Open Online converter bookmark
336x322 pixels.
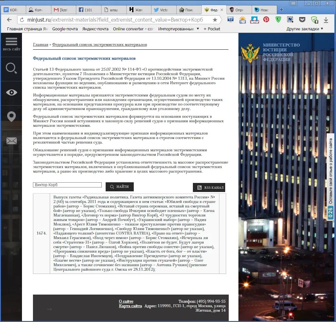[x=133, y=29]
